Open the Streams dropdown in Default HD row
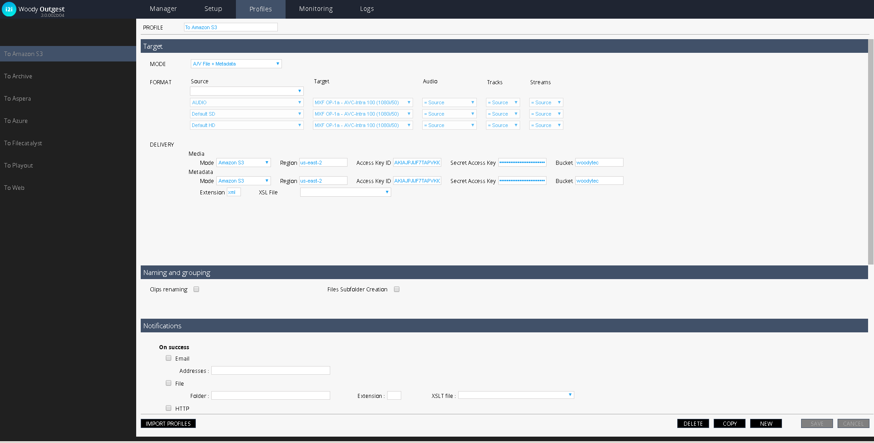The height and width of the screenshot is (443, 874). tap(546, 125)
